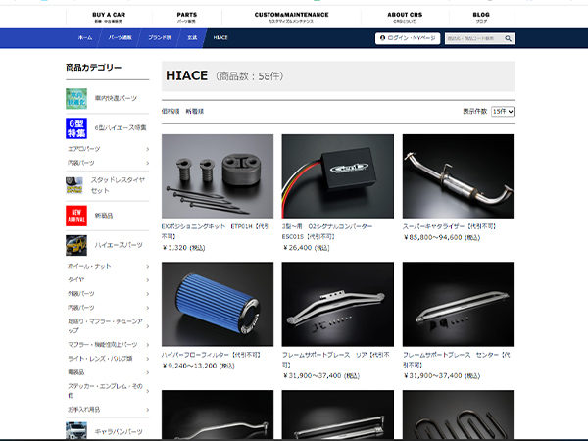Viewport: 588px width, 441px height.
Task: Expand 電装品 category
Action: point(108,372)
